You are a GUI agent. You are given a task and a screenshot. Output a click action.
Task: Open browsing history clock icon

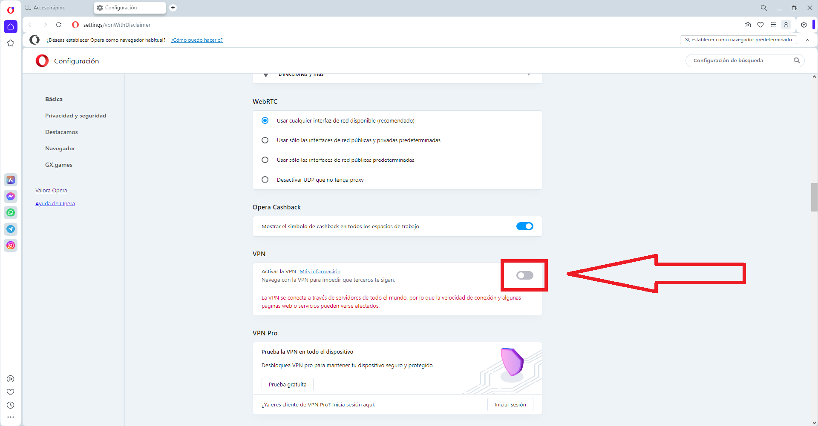coord(11,405)
